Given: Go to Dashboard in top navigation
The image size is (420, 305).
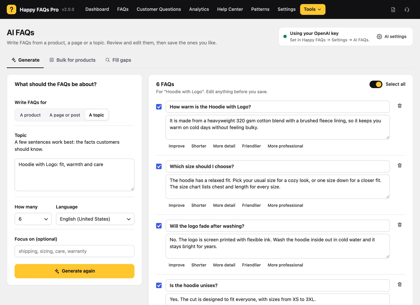Looking at the screenshot, I should coord(97,9).
